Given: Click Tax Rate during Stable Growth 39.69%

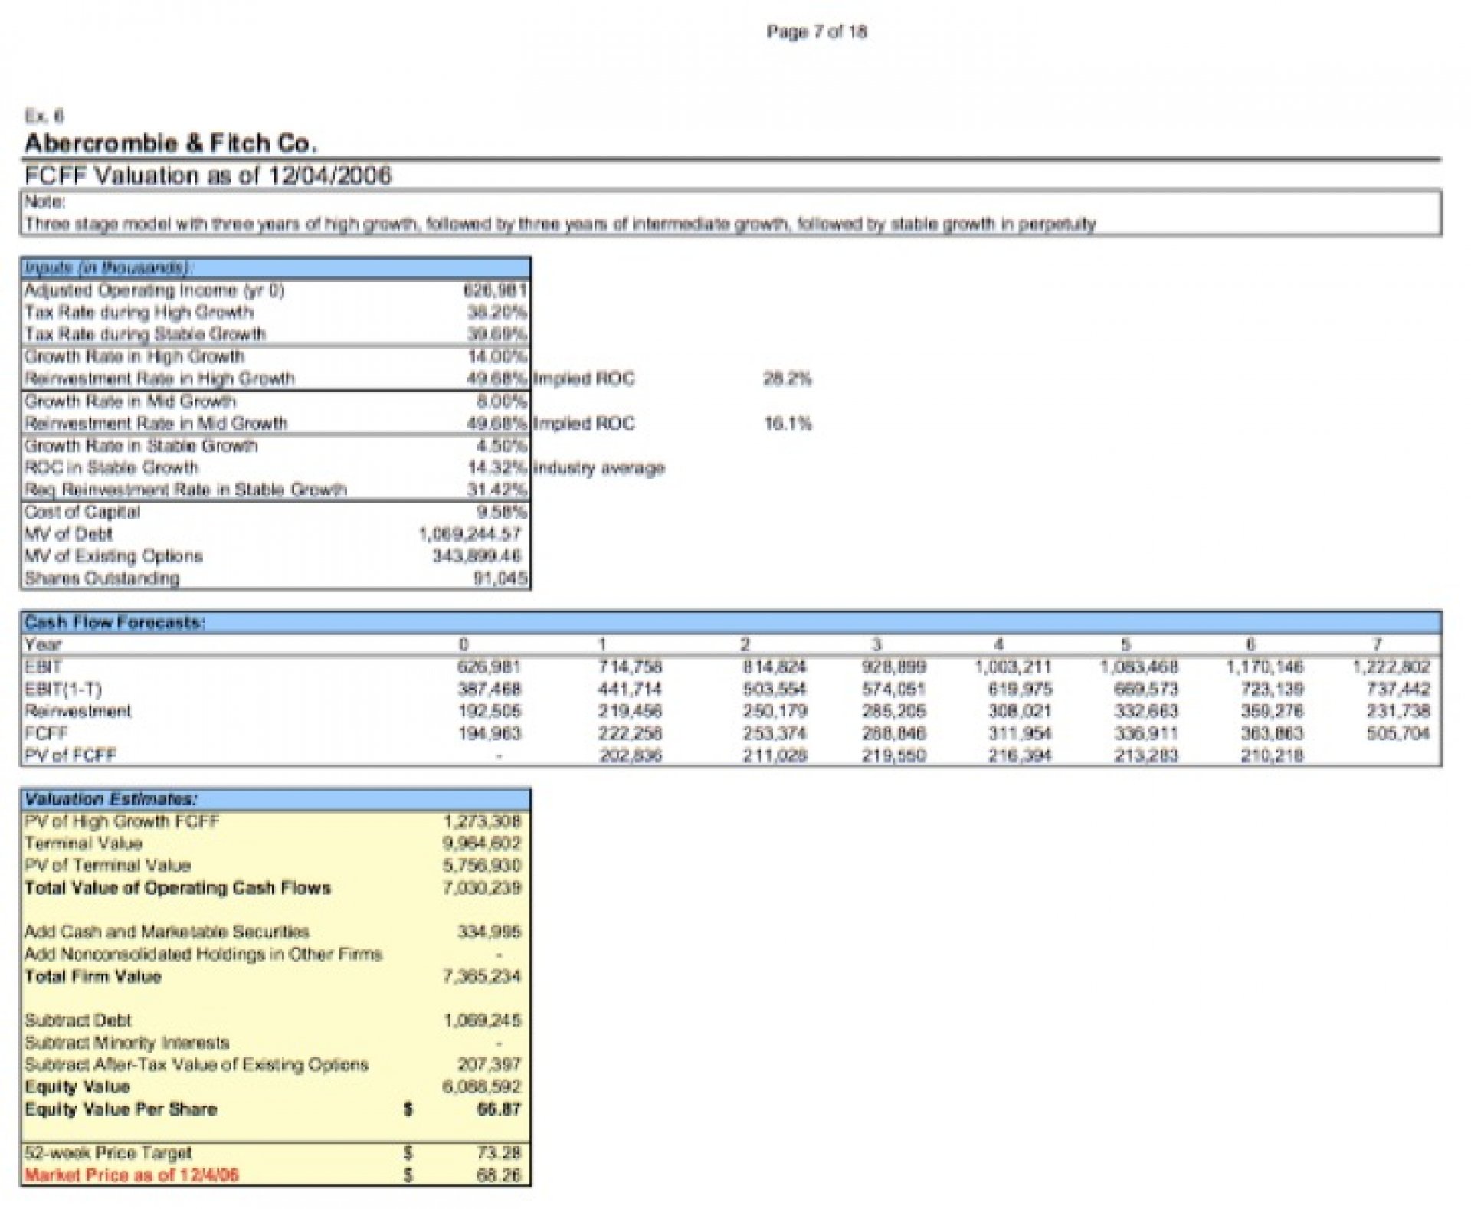Looking at the screenshot, I should pyautogui.click(x=497, y=334).
